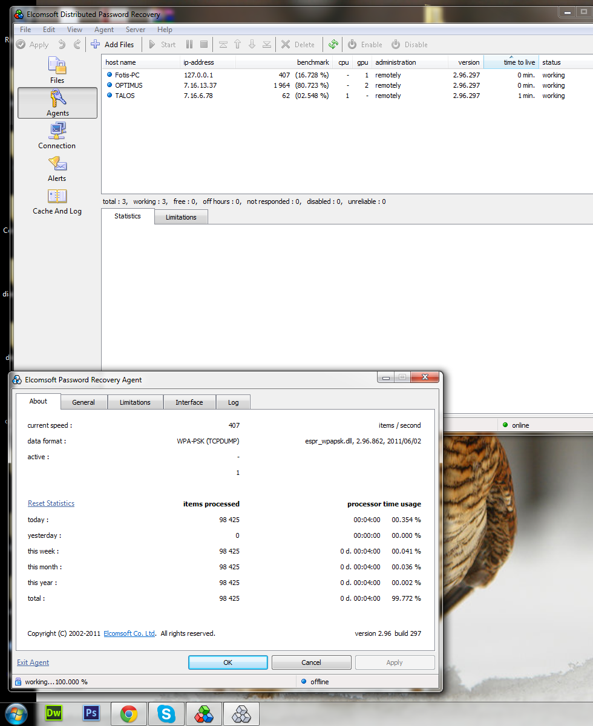Sort by host name column header

click(141, 62)
